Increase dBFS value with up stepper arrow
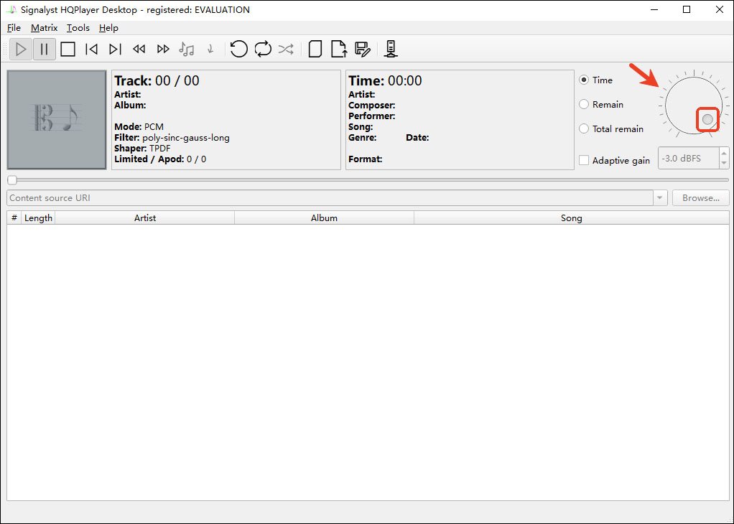Screen dimensions: 734x524 [x=724, y=153]
